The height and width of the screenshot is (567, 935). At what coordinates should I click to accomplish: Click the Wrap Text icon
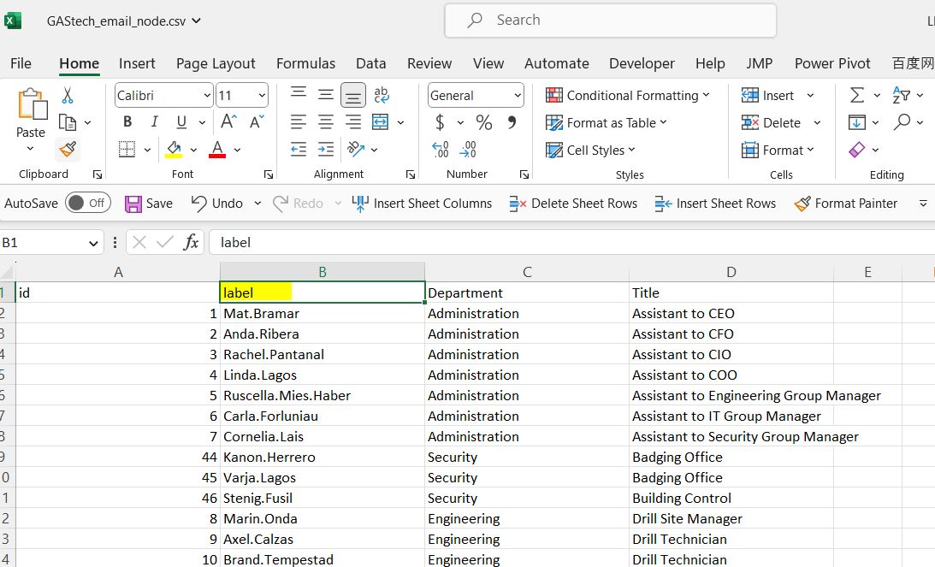(382, 95)
